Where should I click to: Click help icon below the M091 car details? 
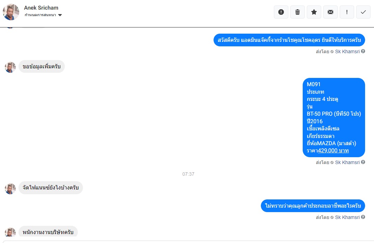363,162
